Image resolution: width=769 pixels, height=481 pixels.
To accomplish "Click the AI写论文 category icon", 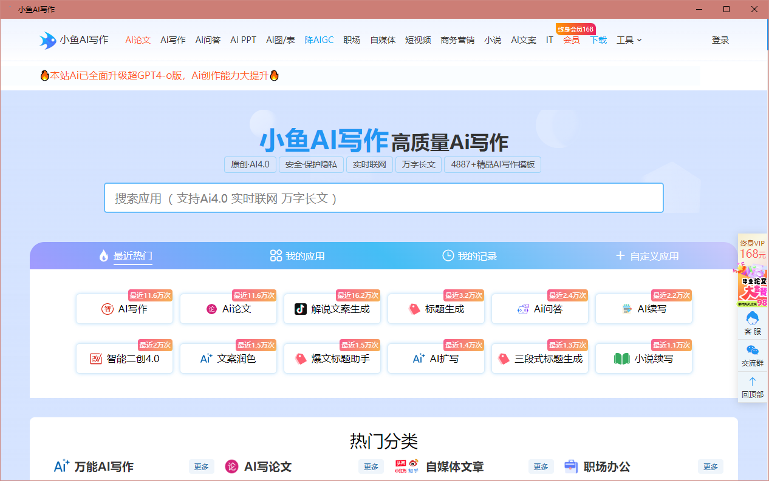I will click(231, 466).
